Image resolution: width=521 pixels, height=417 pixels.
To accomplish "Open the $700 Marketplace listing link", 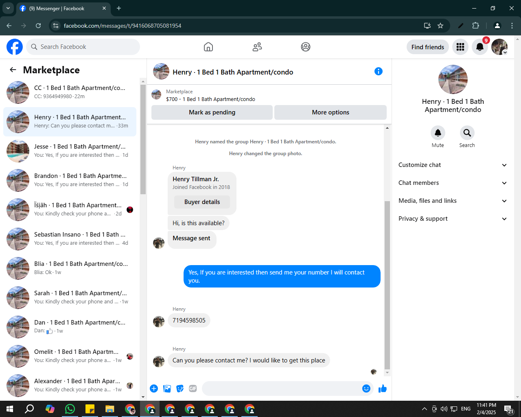I will [210, 99].
